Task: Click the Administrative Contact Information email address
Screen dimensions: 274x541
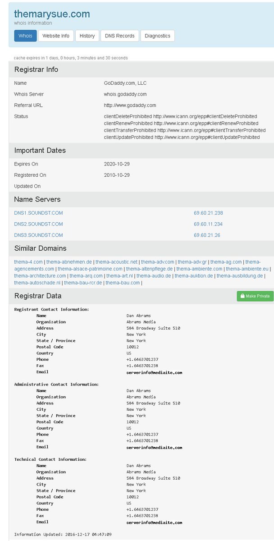Action: (154, 447)
